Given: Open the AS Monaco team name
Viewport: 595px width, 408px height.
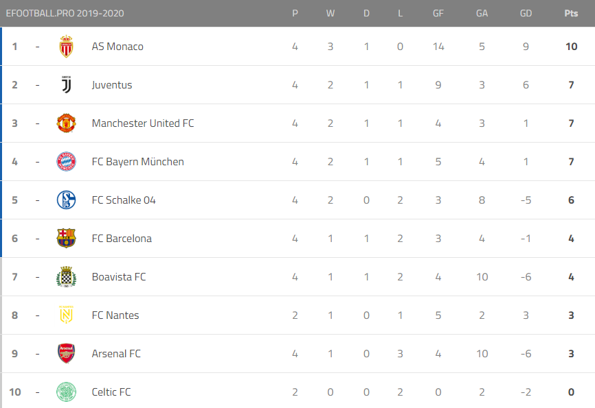Looking at the screenshot, I should click(x=117, y=47).
